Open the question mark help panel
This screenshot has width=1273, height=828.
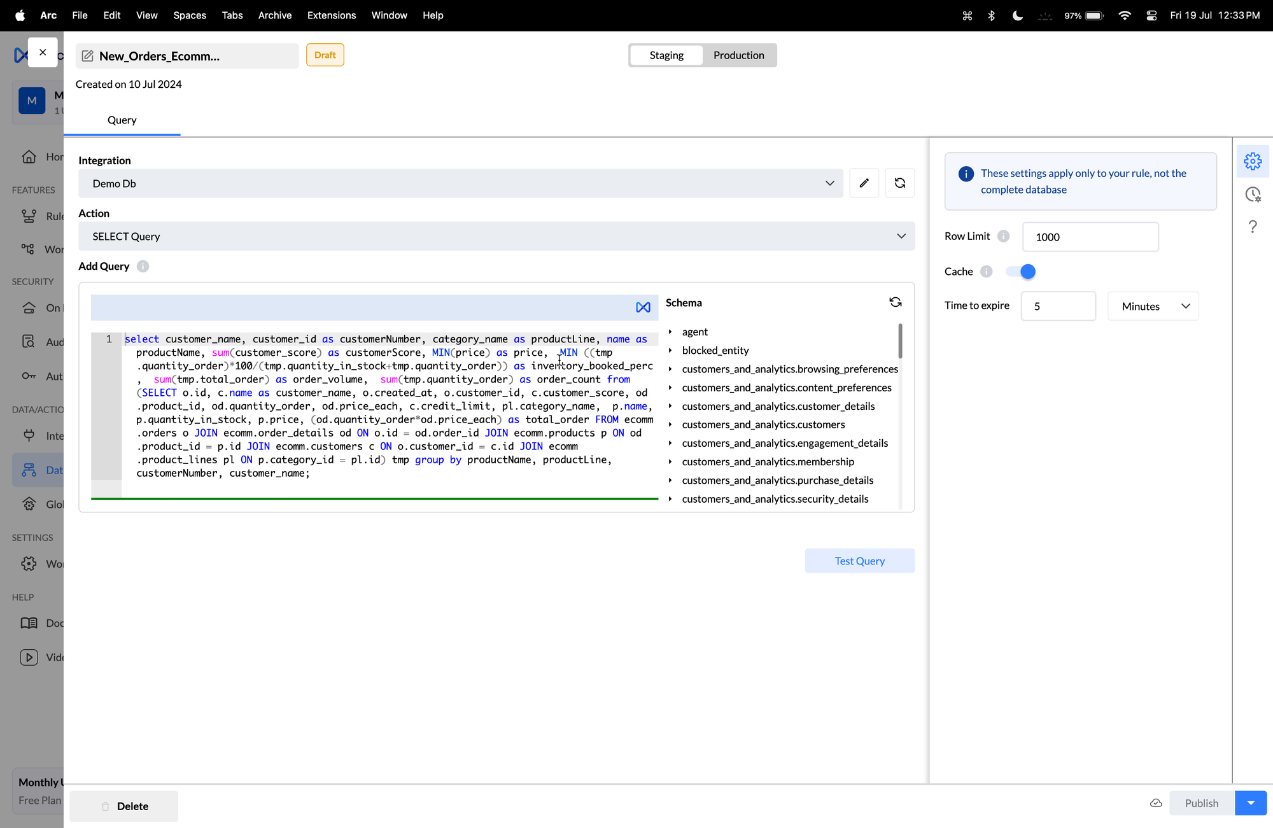click(x=1252, y=227)
